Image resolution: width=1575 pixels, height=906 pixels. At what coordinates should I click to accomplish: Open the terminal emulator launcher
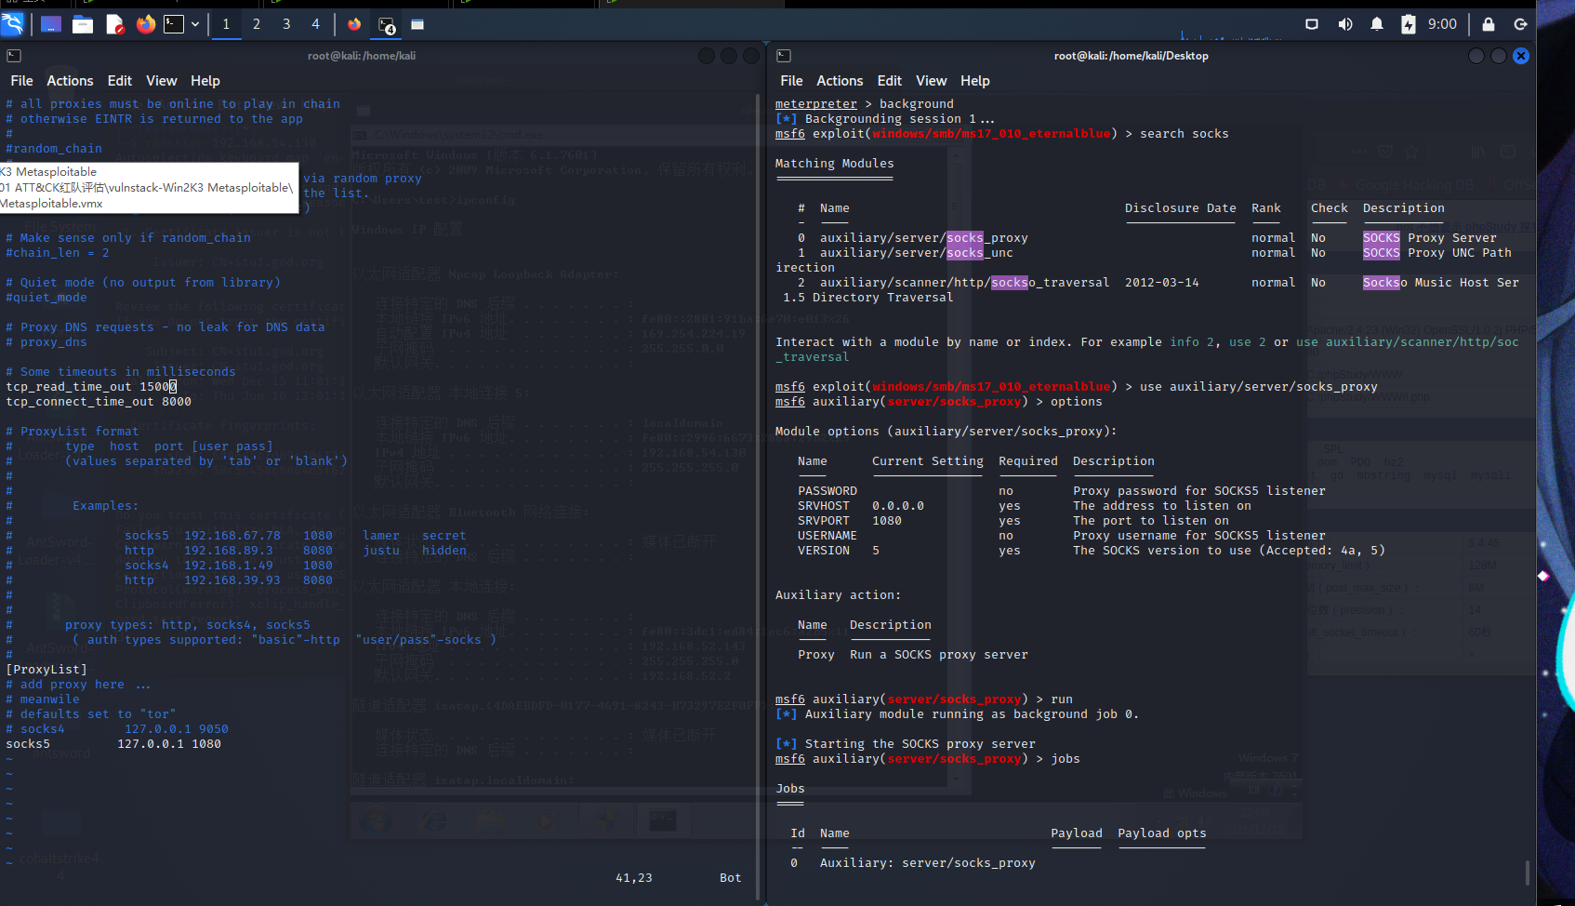click(174, 24)
